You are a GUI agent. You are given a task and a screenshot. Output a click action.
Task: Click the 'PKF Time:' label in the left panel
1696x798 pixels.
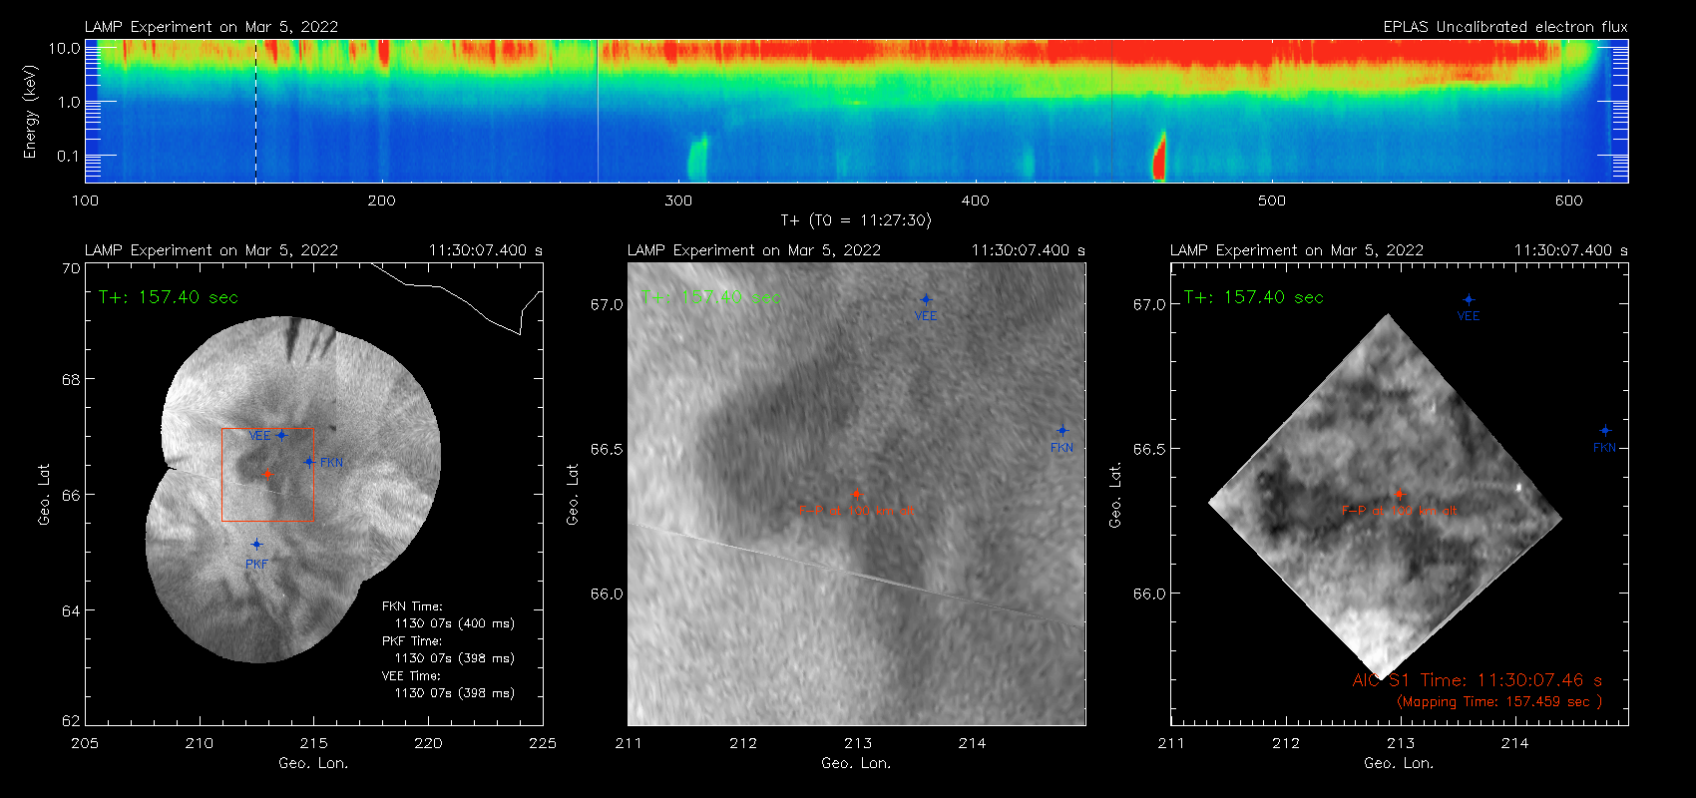[412, 641]
